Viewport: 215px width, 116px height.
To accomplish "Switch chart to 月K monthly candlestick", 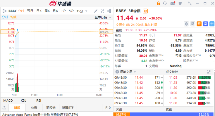I will (x=55, y=11).
